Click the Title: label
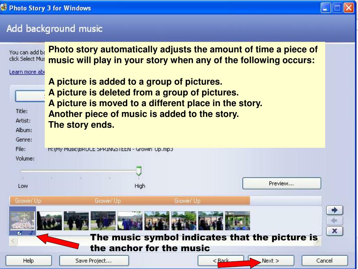The width and height of the screenshot is (358, 269). tap(22, 111)
